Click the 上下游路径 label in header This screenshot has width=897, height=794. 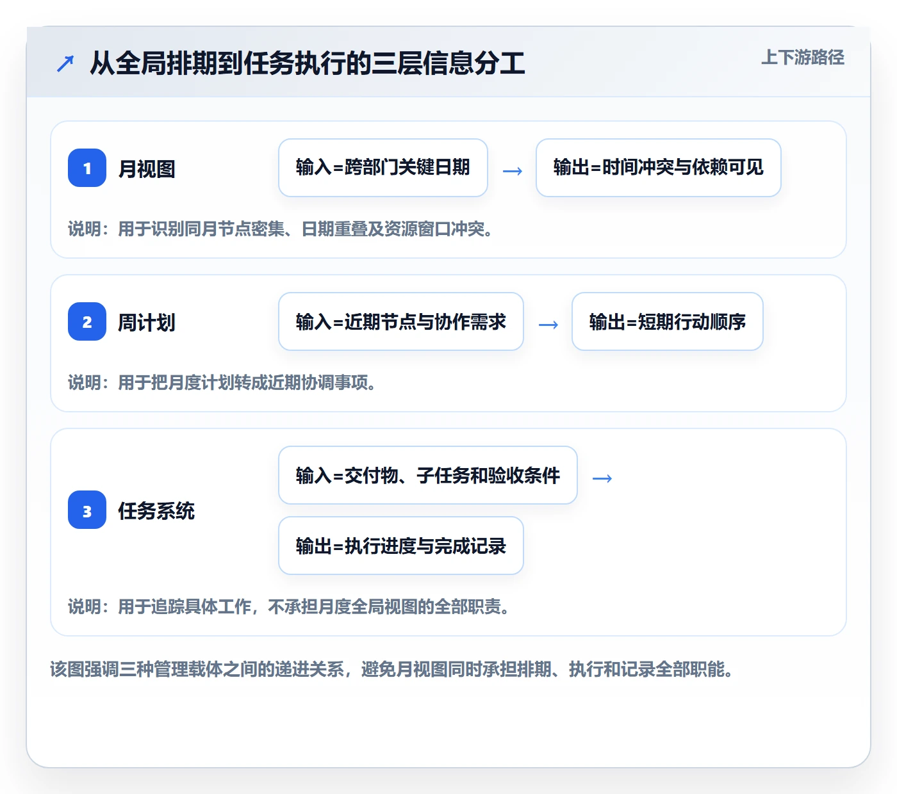(802, 58)
